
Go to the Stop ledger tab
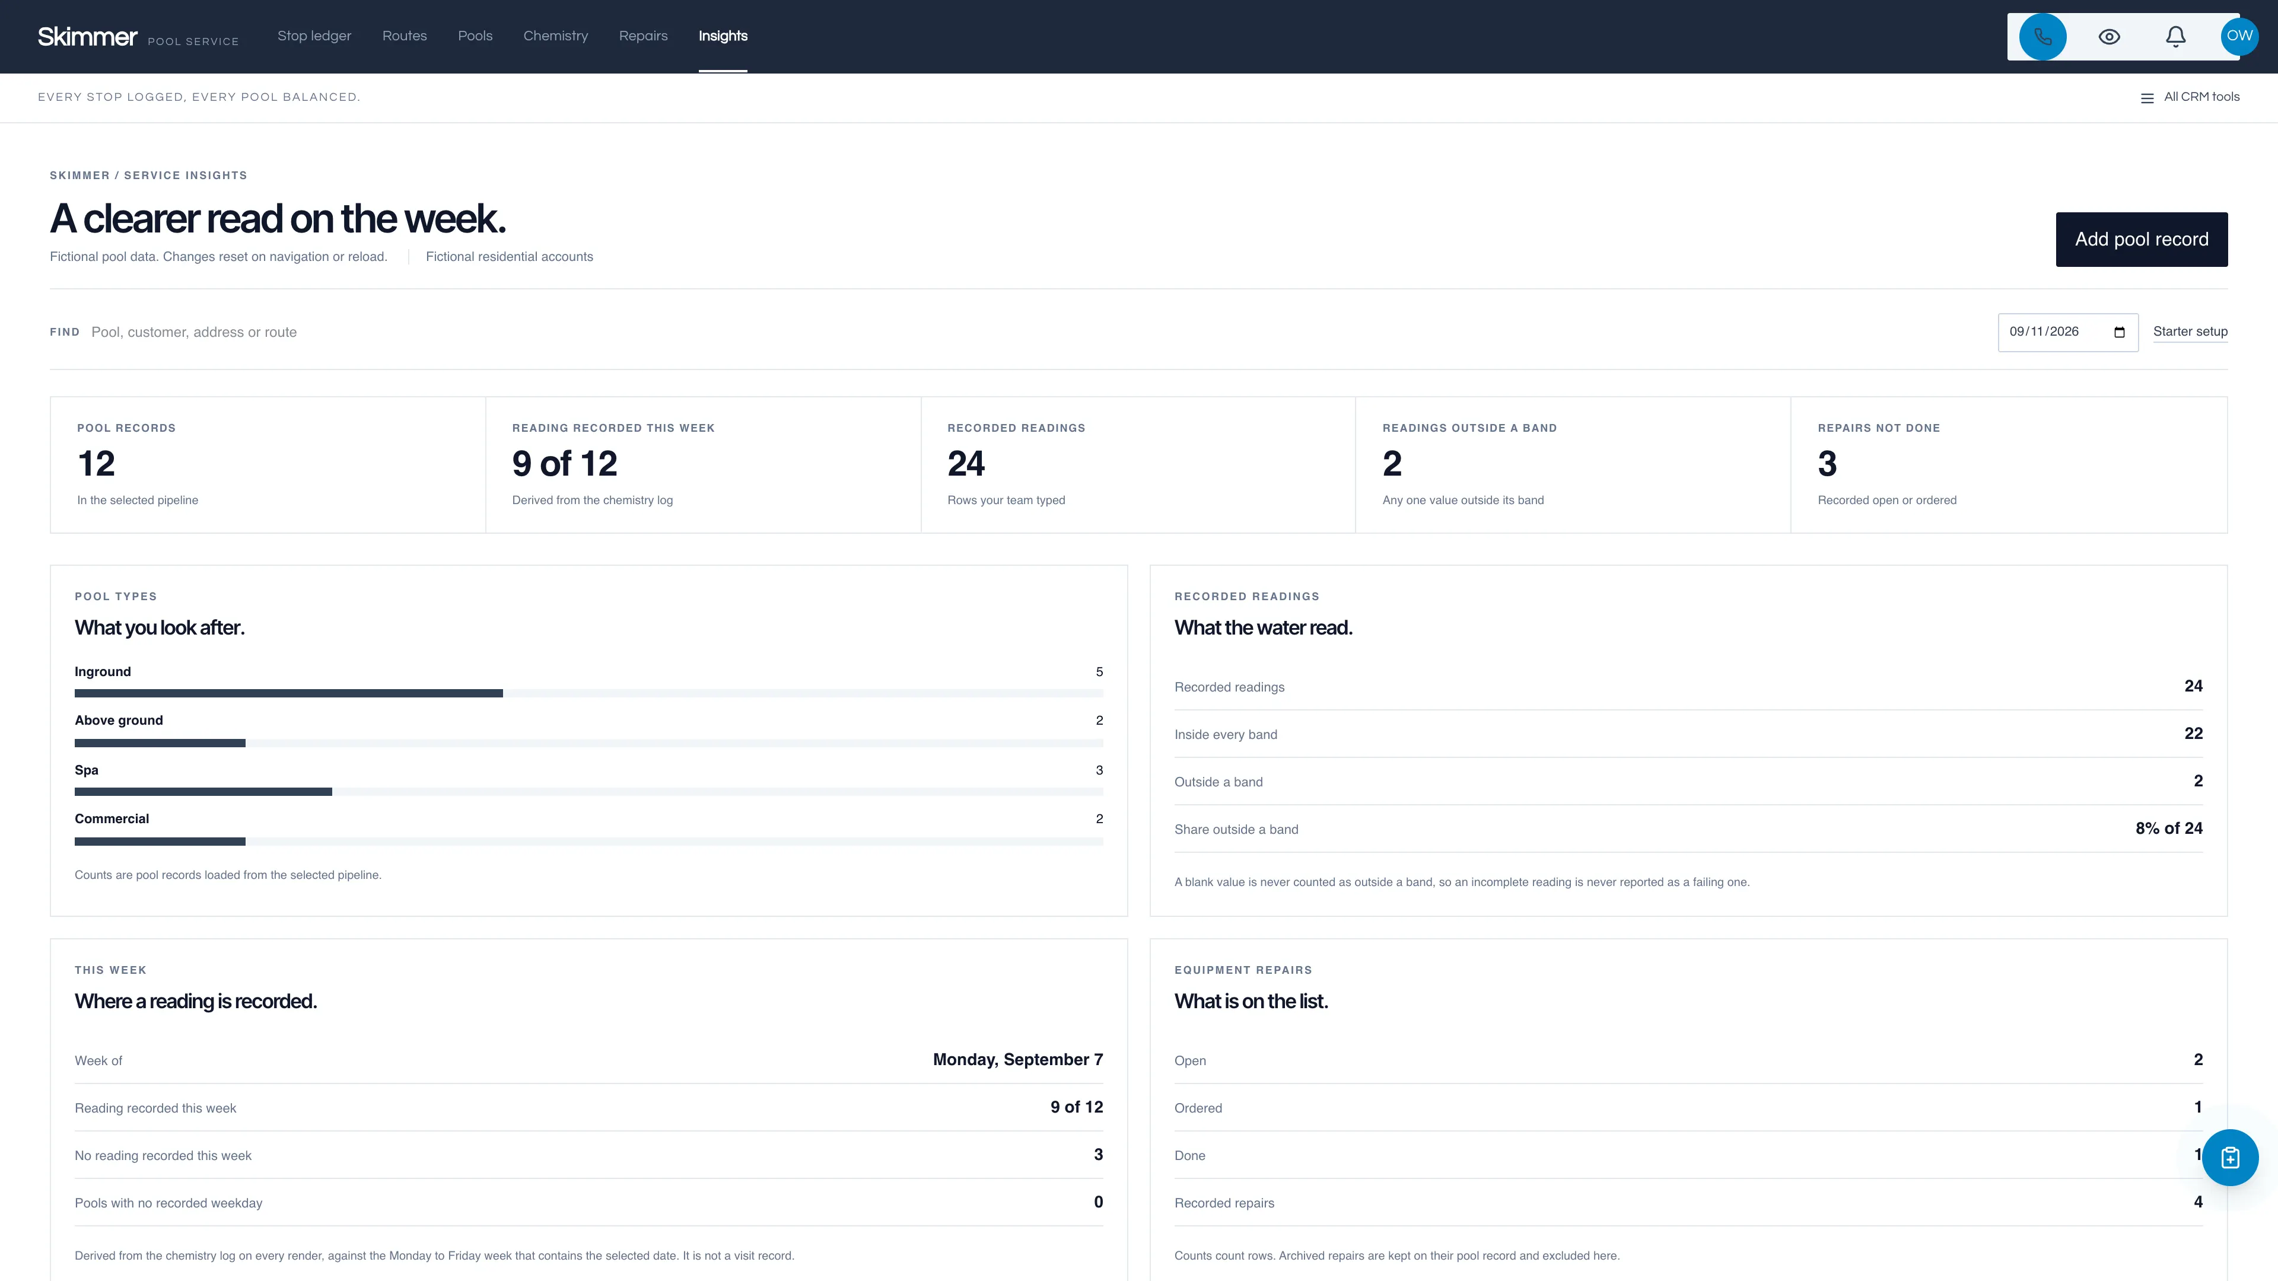[314, 36]
